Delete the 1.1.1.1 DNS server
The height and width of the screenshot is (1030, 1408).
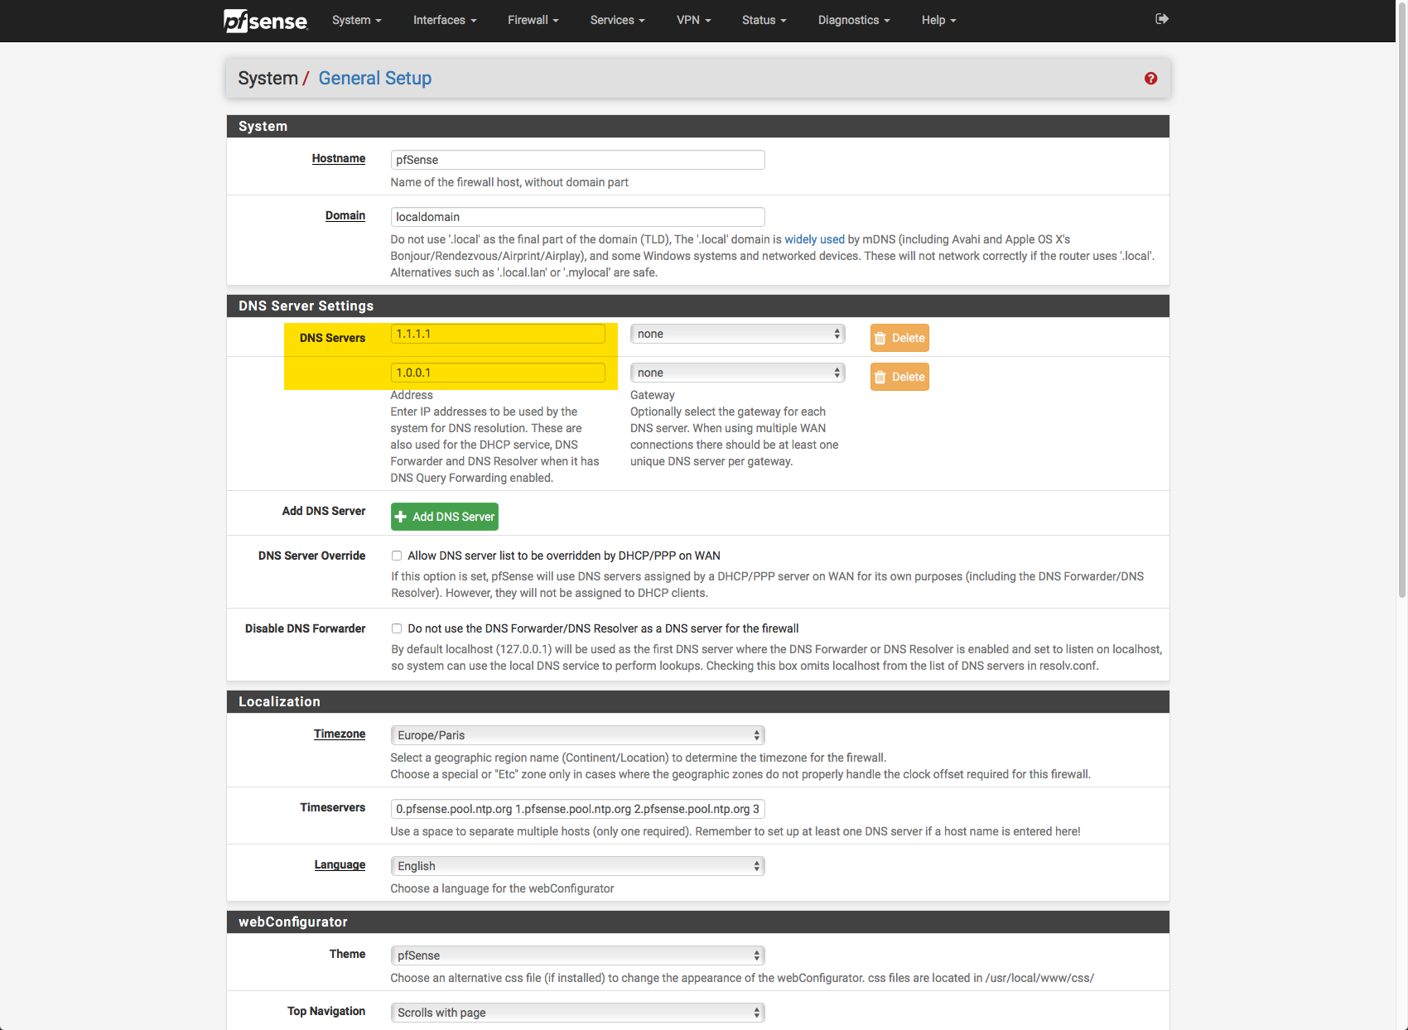(x=899, y=338)
